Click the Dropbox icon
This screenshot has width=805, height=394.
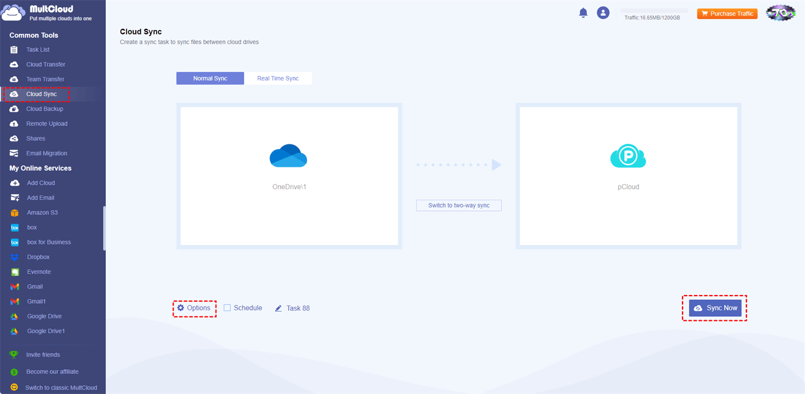(15, 257)
